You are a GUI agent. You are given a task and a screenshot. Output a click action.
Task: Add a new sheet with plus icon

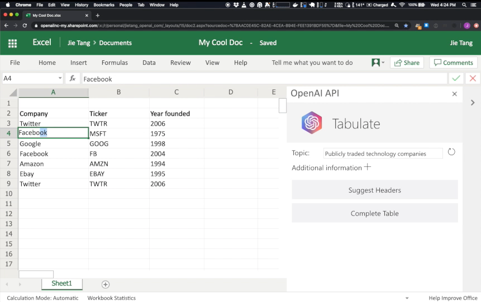point(105,284)
